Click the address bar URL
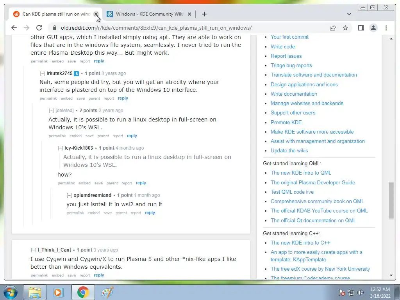This screenshot has width=400, height=300. tap(156, 28)
